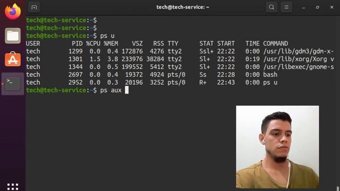The width and height of the screenshot is (340, 191).
Task: Click the bash command entry
Action: pos(270,75)
